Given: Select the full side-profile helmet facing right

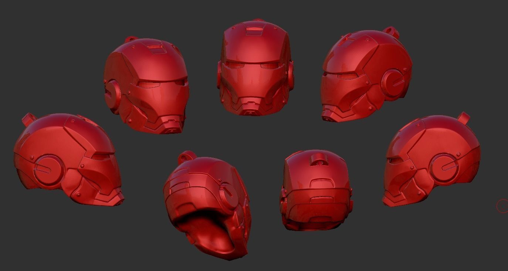Looking at the screenshot, I should 68,159.
